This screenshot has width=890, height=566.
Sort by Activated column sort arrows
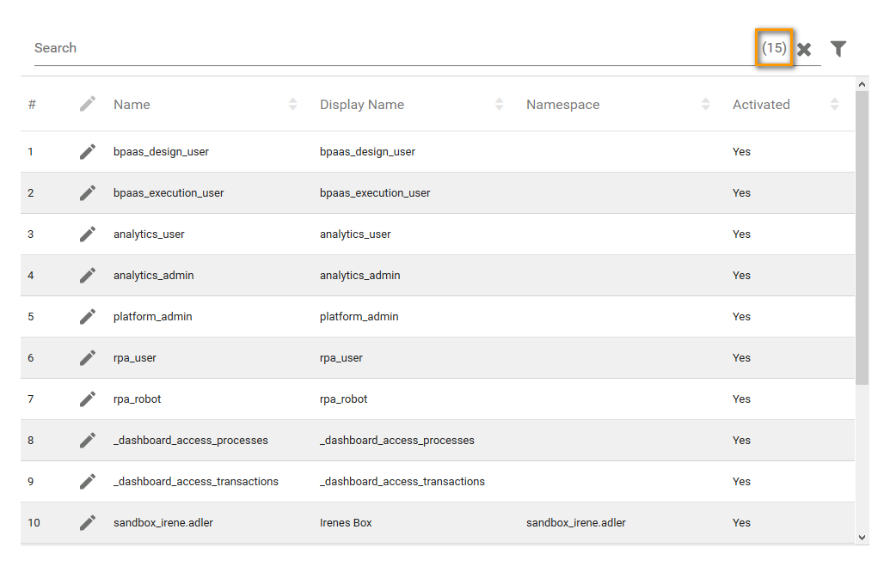point(834,105)
